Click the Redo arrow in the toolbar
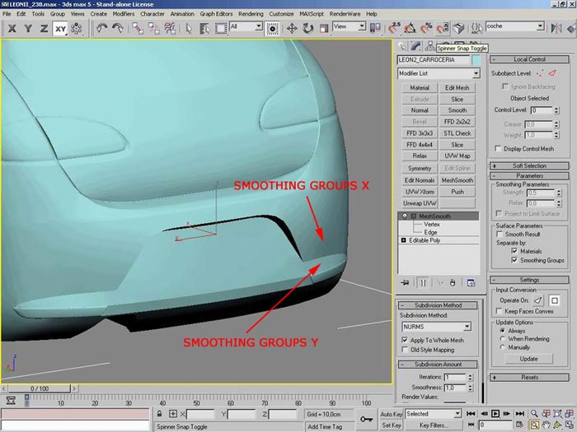Image resolution: width=577 pixels, height=432 pixels. point(117,27)
